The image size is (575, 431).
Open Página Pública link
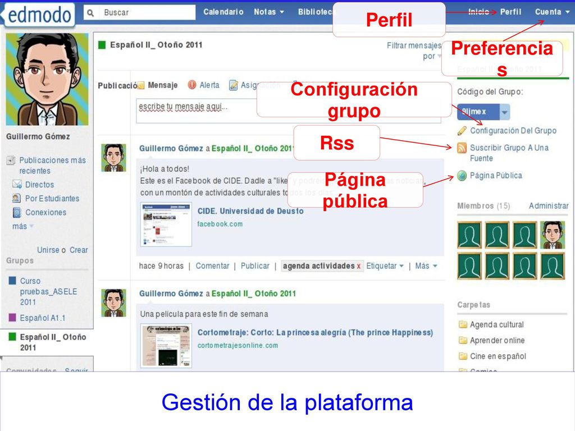496,176
